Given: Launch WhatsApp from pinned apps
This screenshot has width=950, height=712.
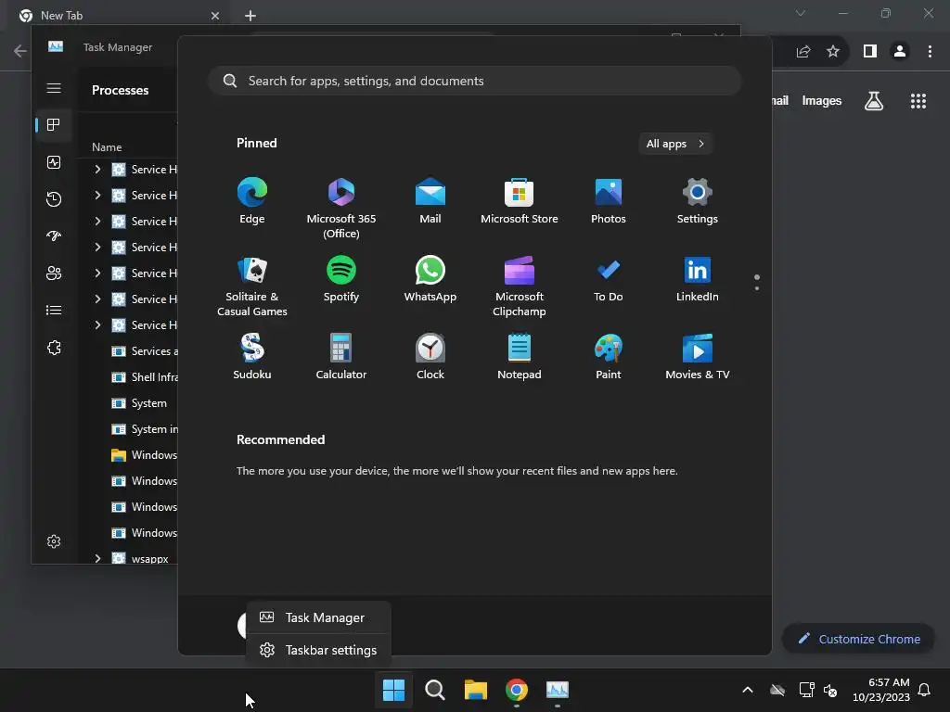Looking at the screenshot, I should (x=430, y=279).
